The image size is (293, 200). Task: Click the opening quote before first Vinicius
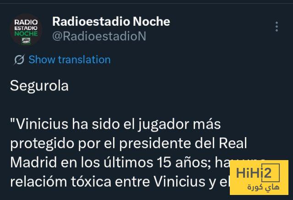click(x=12, y=121)
